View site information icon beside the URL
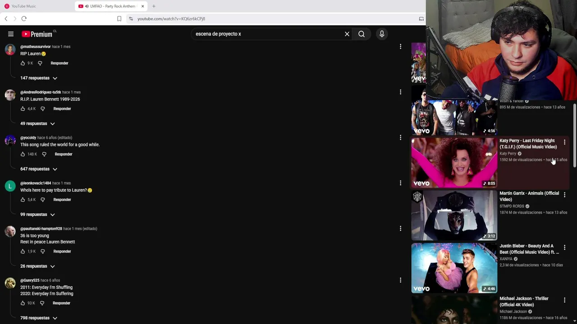This screenshot has height=324, width=577. tap(131, 18)
